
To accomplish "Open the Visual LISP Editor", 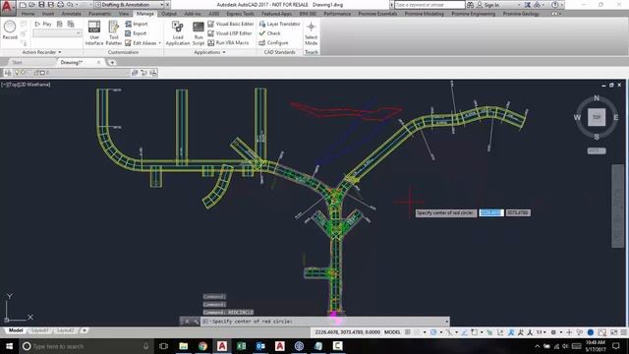I will pyautogui.click(x=230, y=33).
